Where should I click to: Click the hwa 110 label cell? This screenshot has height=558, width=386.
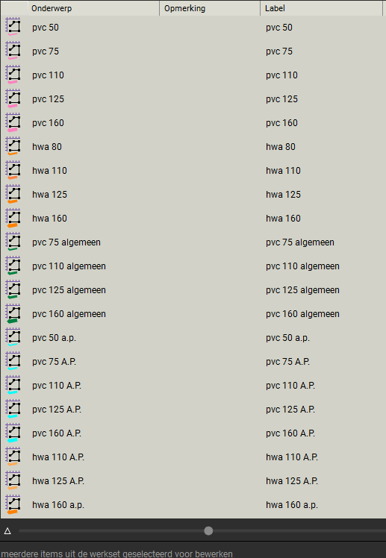click(283, 171)
